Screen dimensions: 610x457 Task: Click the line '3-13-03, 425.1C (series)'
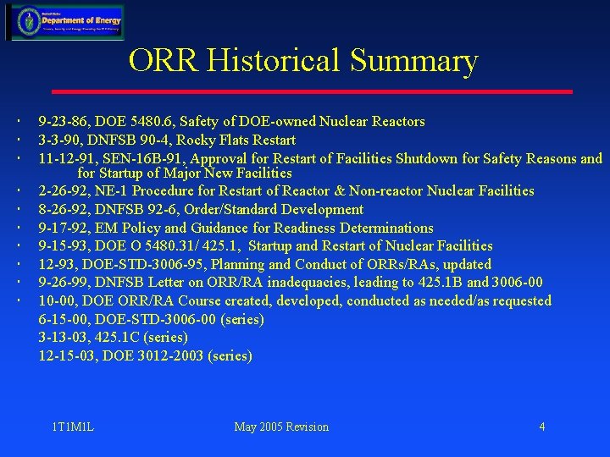coord(114,337)
